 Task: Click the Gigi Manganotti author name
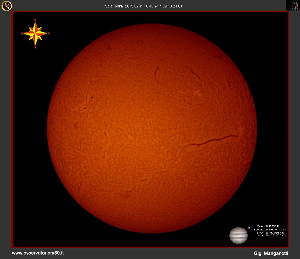point(271,253)
